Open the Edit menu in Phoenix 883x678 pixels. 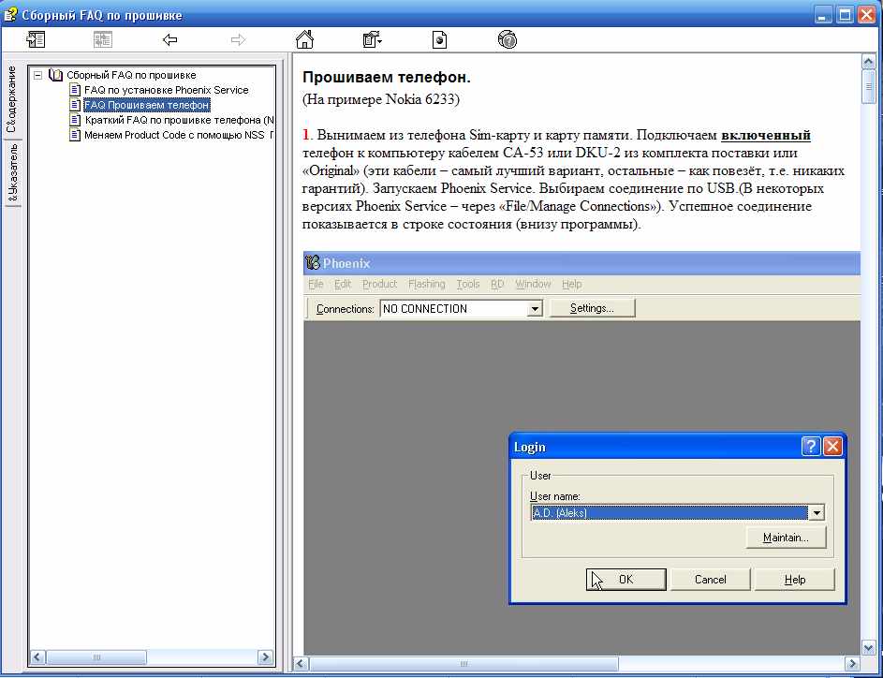[x=343, y=284]
